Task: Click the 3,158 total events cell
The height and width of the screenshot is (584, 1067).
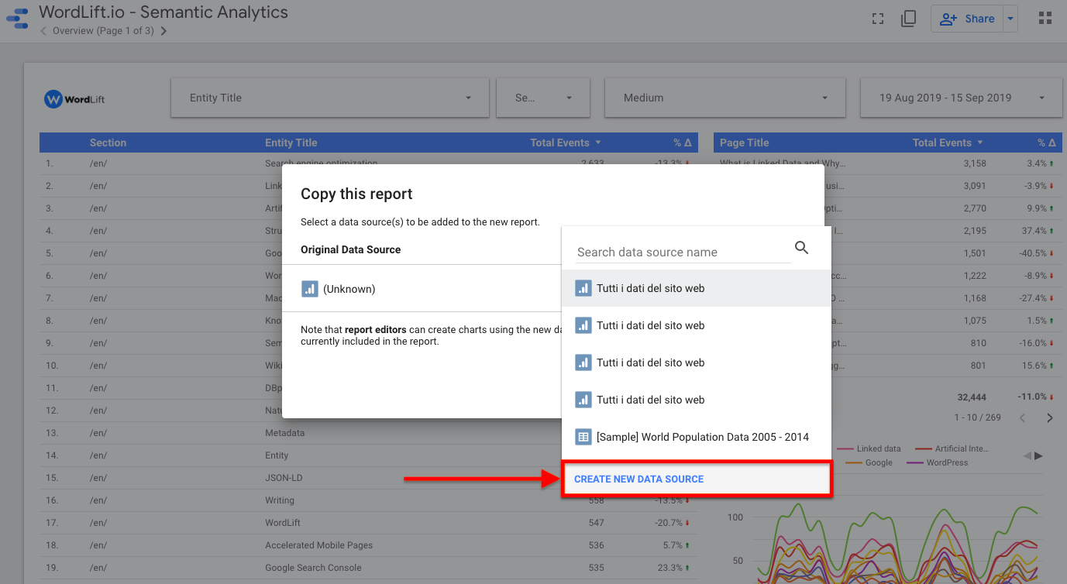Action: point(974,163)
